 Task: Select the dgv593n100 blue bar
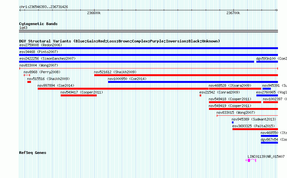[267, 62]
